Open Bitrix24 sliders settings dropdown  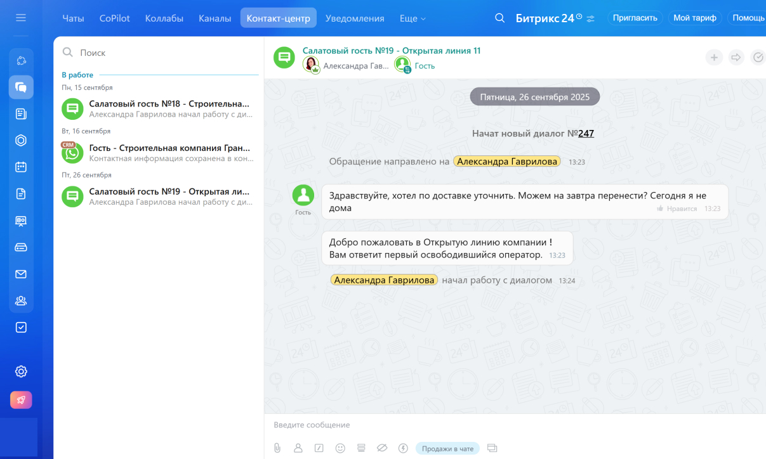point(591,19)
